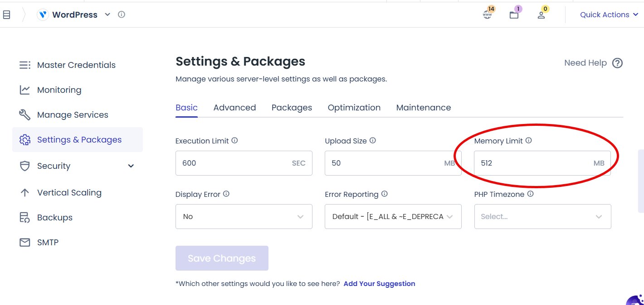This screenshot has width=644, height=305.
Task: Switch to the Optimization tab
Action: 354,108
